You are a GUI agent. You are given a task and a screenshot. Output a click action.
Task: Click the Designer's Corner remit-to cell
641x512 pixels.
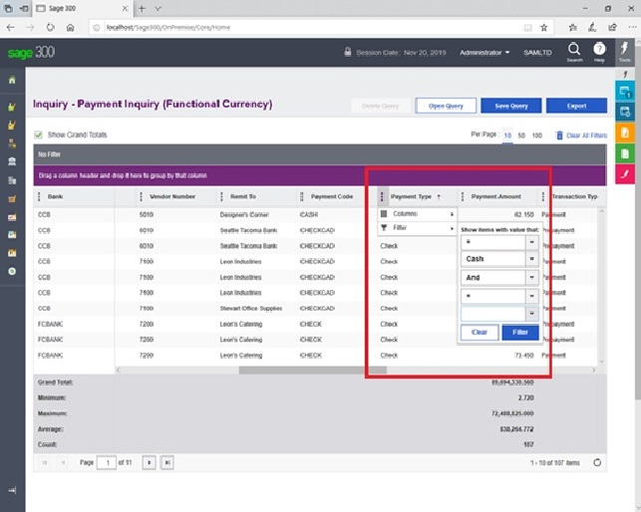coord(244,214)
